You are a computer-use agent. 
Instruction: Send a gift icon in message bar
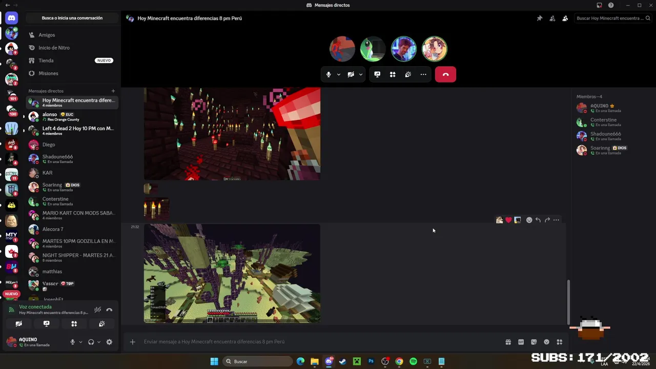tap(508, 342)
